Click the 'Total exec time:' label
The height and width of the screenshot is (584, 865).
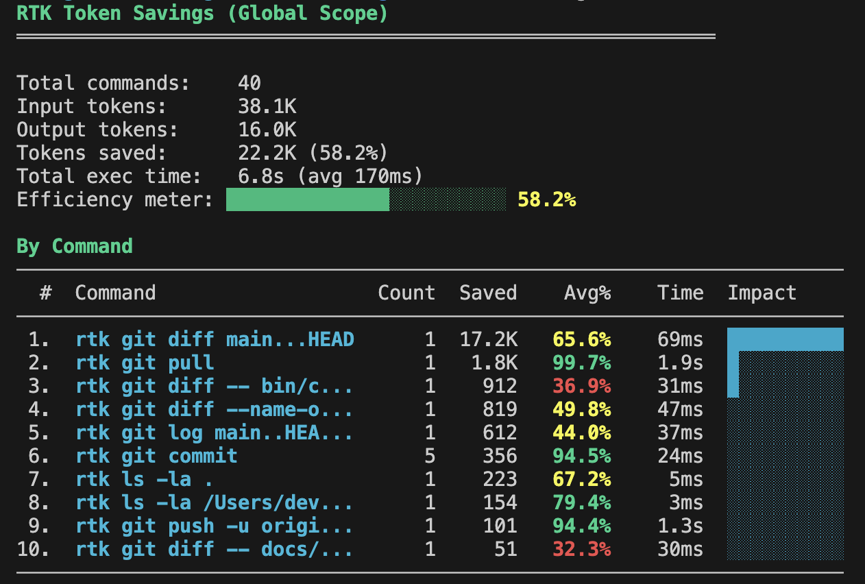tap(109, 176)
